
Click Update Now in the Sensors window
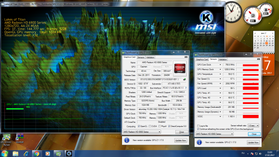[253, 142]
